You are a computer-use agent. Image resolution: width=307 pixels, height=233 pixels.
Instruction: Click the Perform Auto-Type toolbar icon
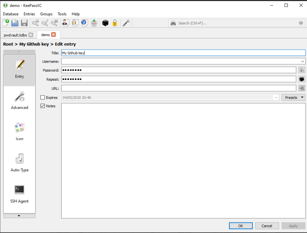(94, 23)
